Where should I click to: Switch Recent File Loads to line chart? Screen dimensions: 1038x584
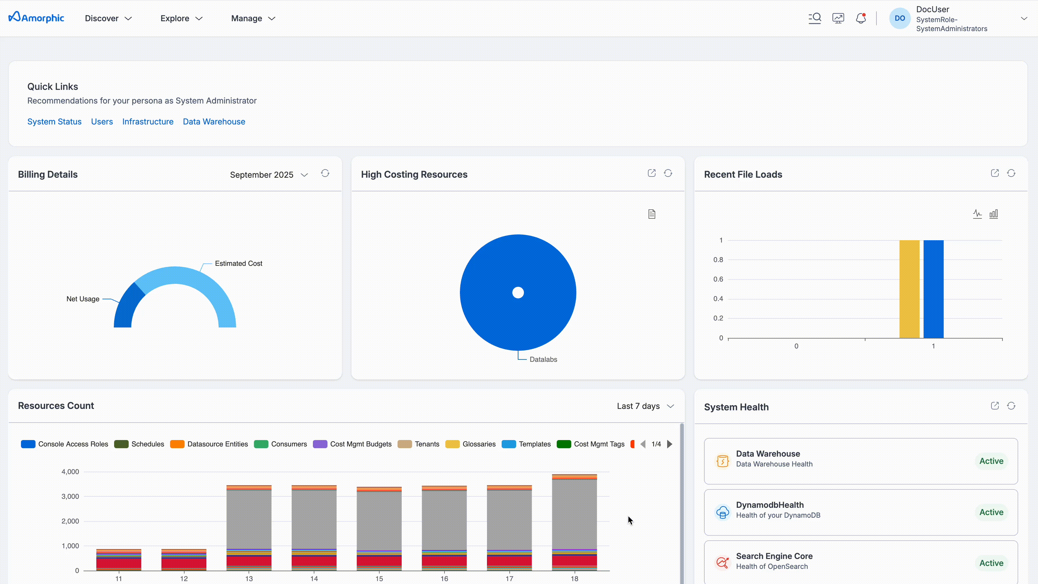click(977, 214)
